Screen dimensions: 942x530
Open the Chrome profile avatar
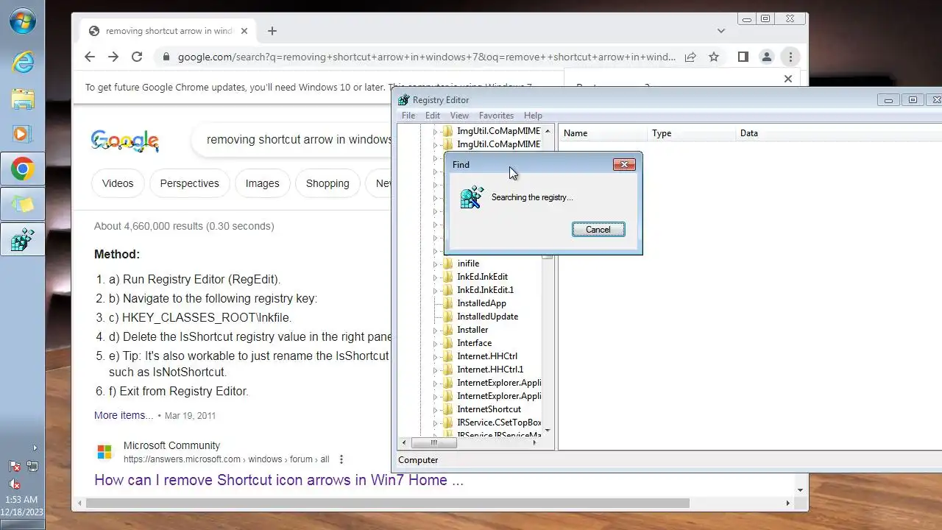pos(767,57)
